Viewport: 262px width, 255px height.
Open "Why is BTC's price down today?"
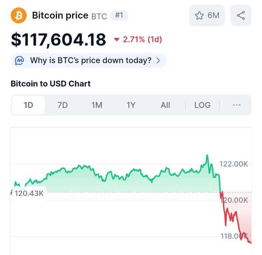click(90, 60)
